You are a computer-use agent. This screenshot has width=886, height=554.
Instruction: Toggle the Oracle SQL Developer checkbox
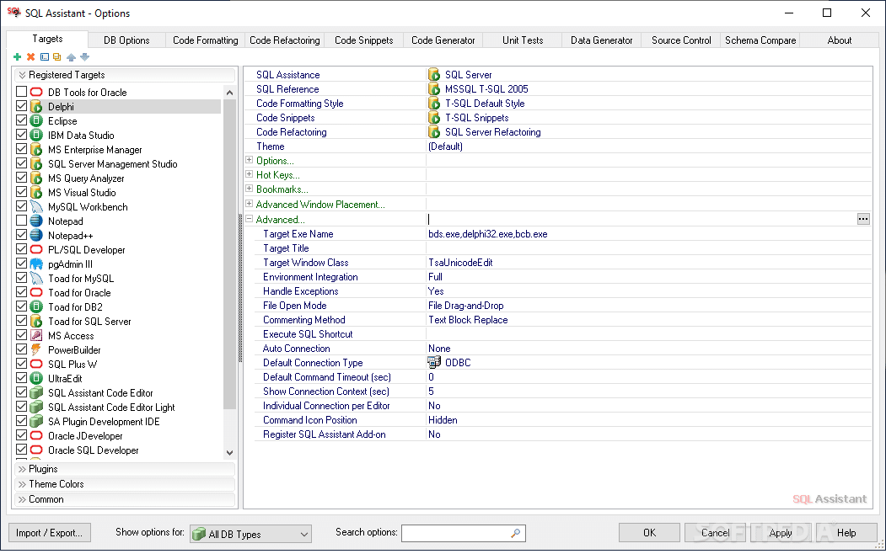point(21,450)
